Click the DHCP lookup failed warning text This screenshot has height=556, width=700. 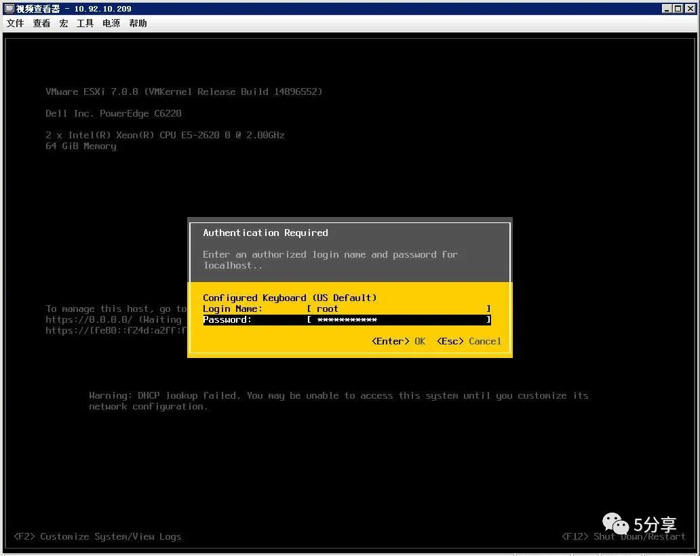coord(338,401)
